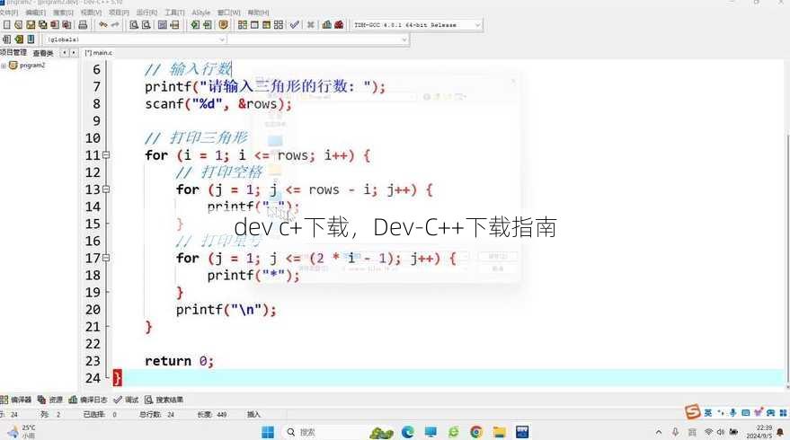Click the Compile icon with four squares
The width and height of the screenshot is (790, 440).
tap(243, 24)
